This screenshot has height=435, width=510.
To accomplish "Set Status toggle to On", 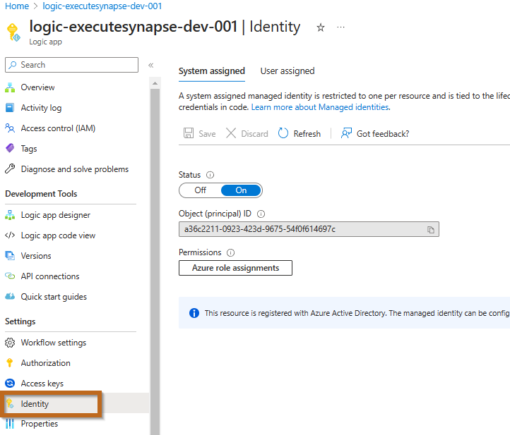I will tap(241, 190).
